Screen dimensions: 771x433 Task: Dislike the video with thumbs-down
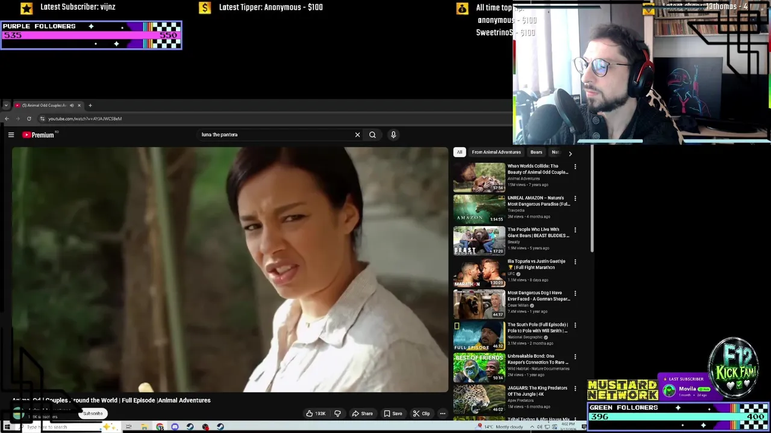(x=337, y=414)
